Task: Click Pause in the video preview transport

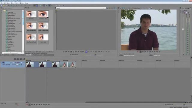Action: tap(147, 52)
